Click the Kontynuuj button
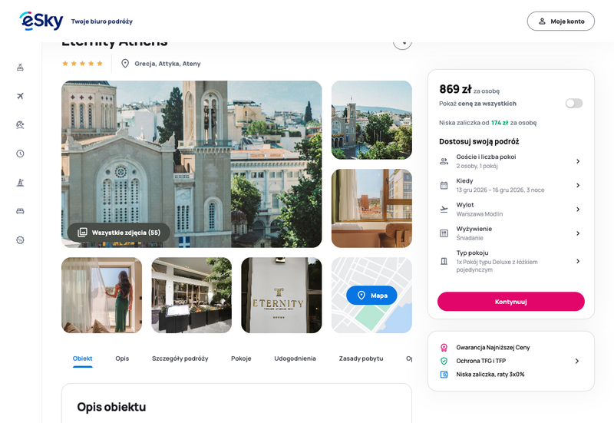This screenshot has height=423, width=614. point(511,302)
